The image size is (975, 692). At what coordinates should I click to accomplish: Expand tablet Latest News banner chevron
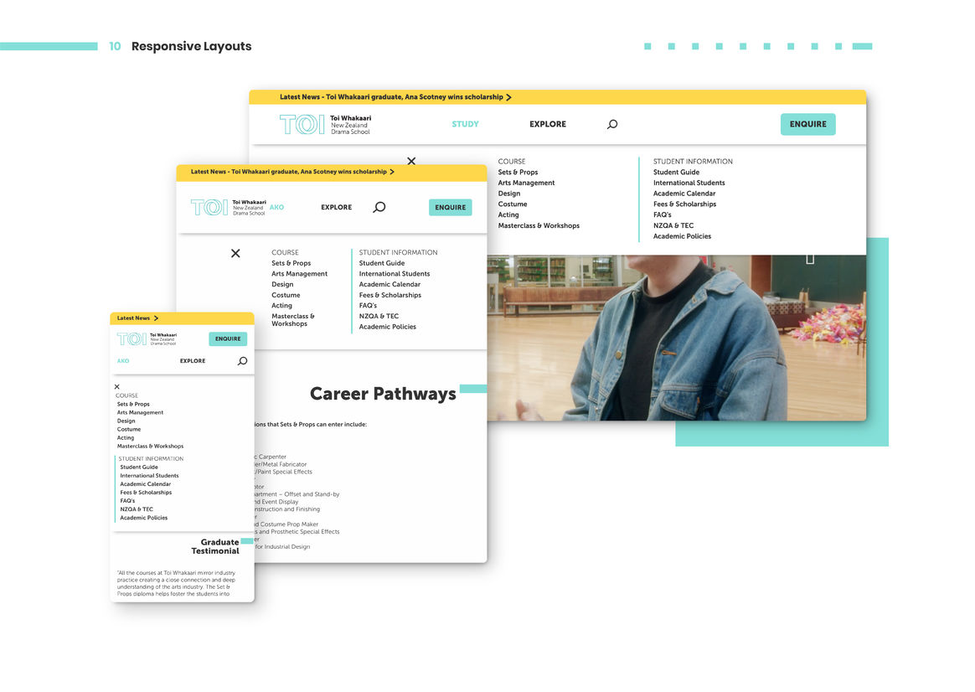pos(392,172)
